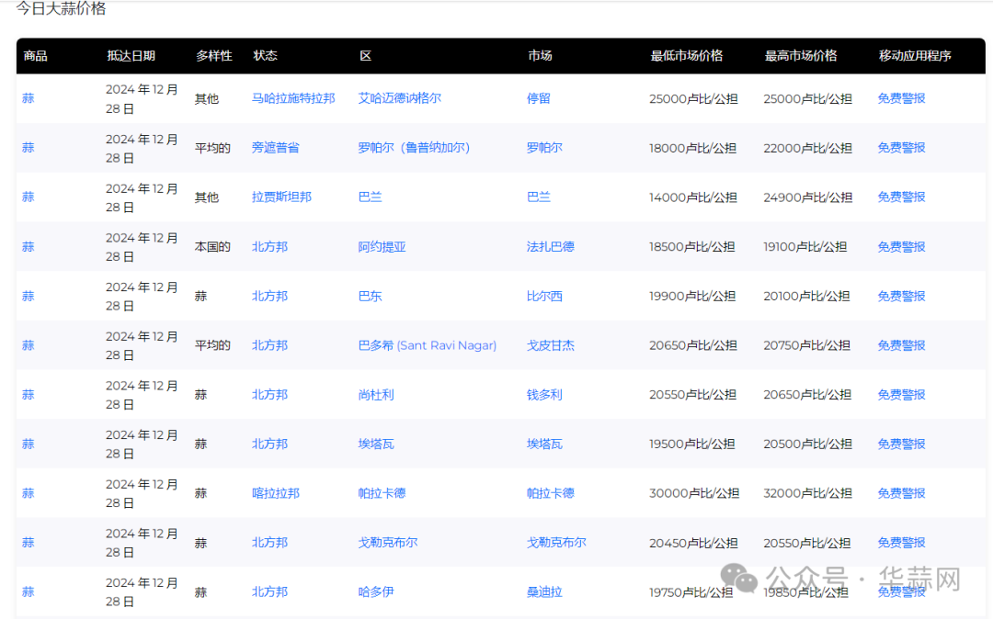
Task: Click the 巴多希 (Sant Ravi Nagar) link
Action: (x=428, y=345)
